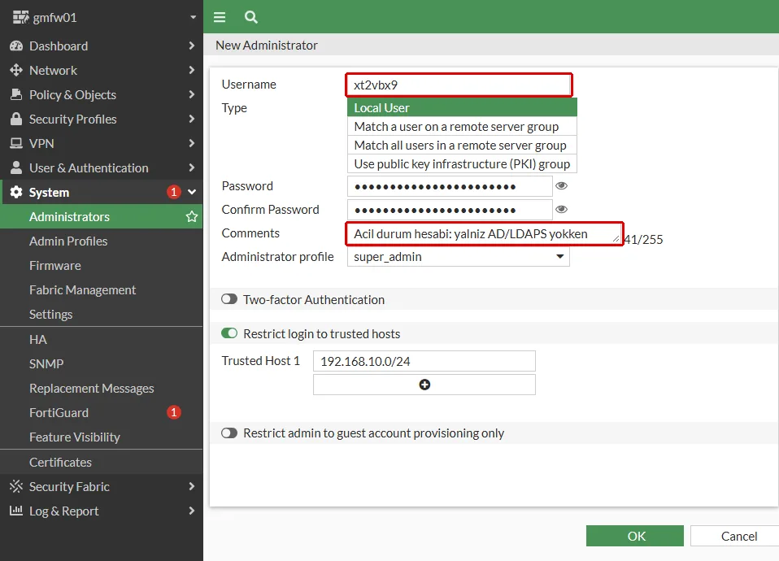The image size is (779, 561).
Task: Expand the Security Fabric chevron
Action: (192, 486)
